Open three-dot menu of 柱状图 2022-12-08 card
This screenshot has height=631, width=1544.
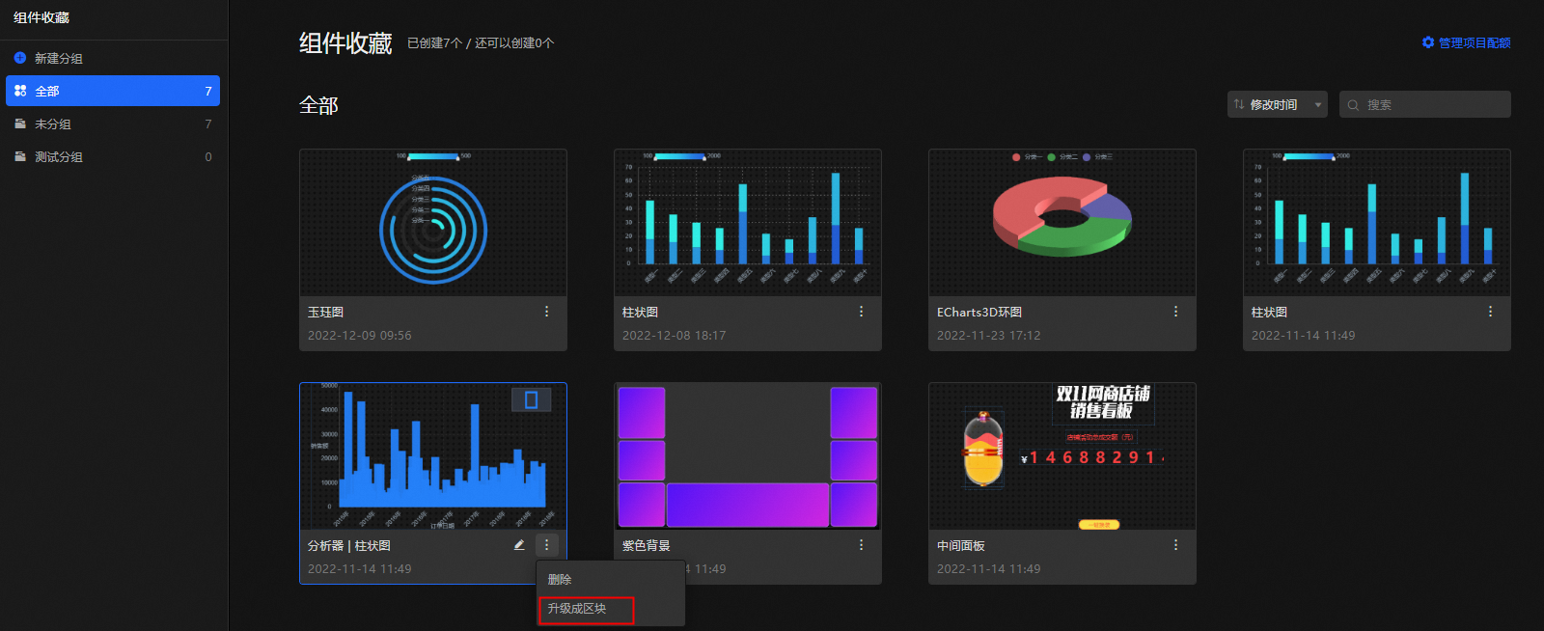coord(861,312)
